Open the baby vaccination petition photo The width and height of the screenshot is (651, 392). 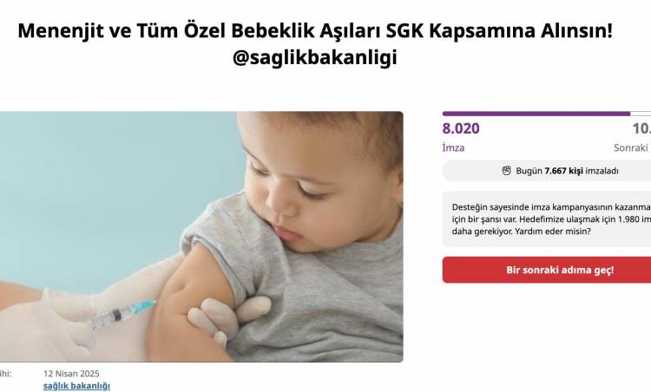click(201, 237)
